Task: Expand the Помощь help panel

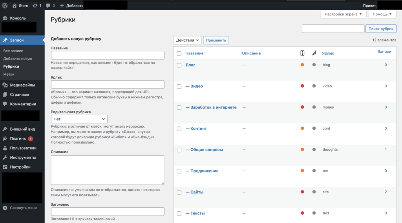Action: point(382,14)
